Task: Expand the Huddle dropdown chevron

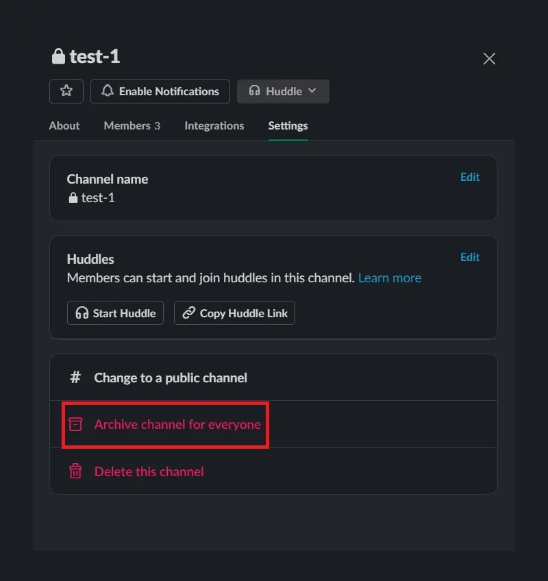Action: point(312,91)
